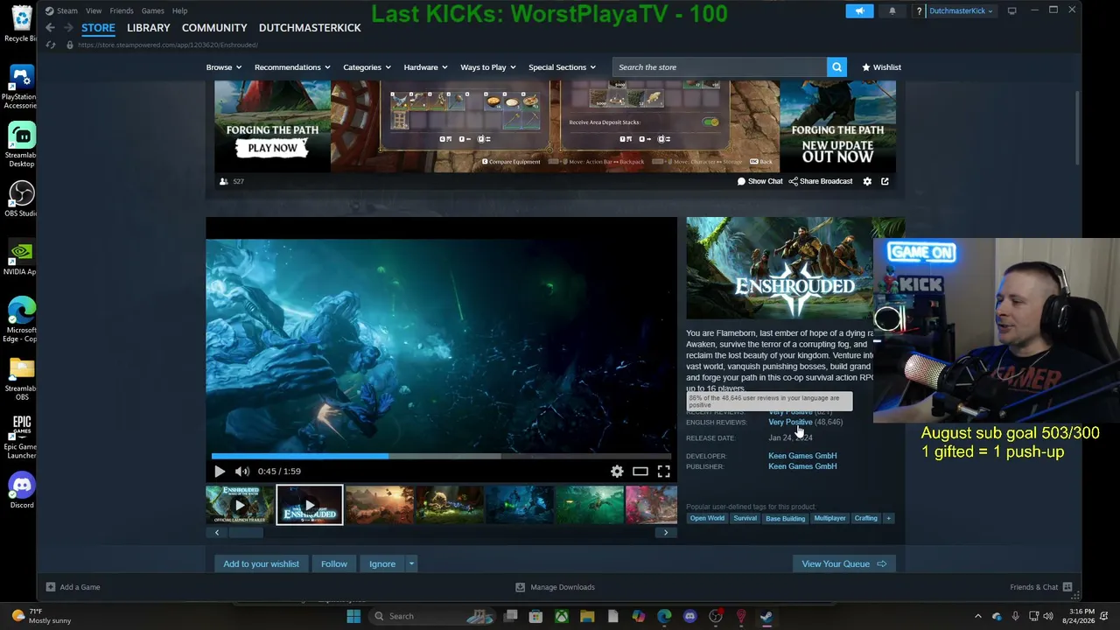Open the developer Keen Games GmbH link
Image resolution: width=1120 pixels, height=630 pixels.
click(802, 456)
